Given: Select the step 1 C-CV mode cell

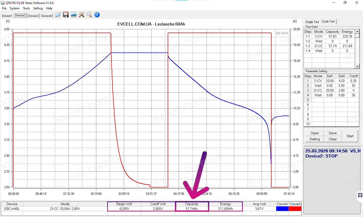Looking at the screenshot, I should point(318,81).
